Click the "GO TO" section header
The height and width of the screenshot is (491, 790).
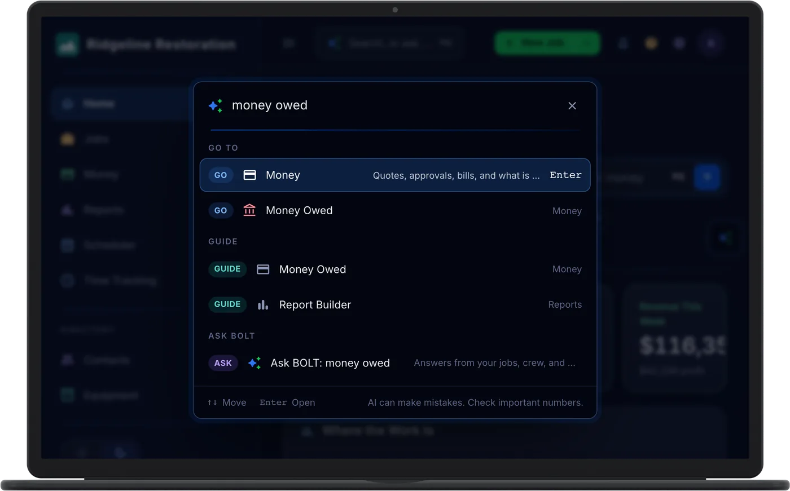(223, 148)
